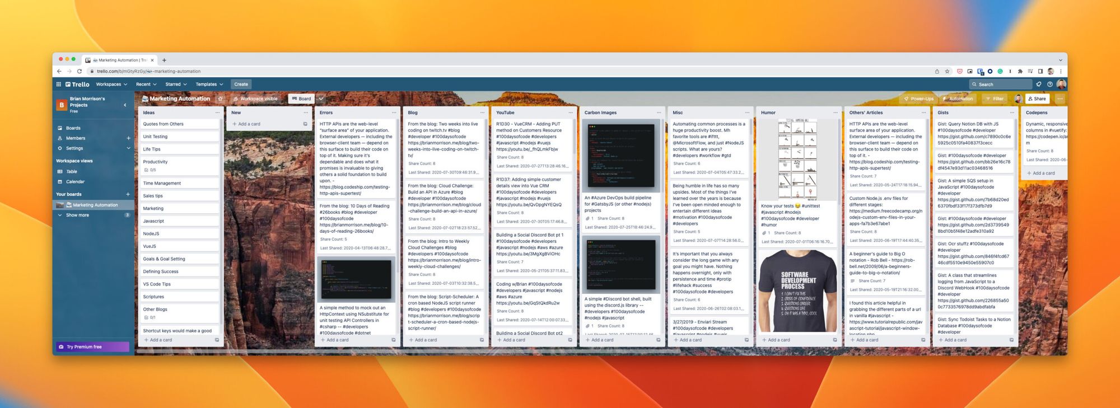
Task: Open the Pocket extension icon
Action: click(x=960, y=71)
